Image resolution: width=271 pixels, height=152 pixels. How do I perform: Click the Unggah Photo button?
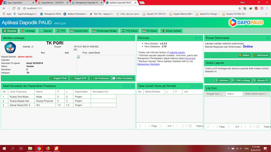point(59,78)
